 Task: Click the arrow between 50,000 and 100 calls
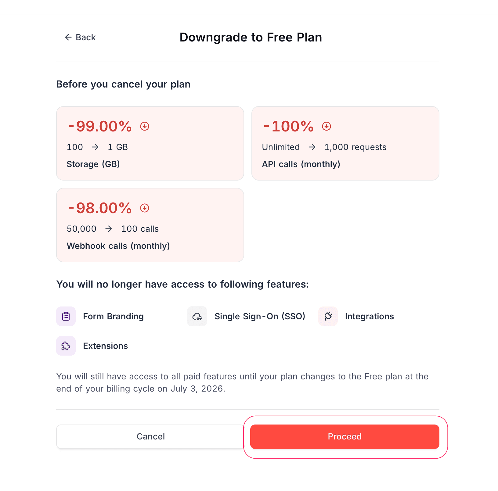coord(109,229)
